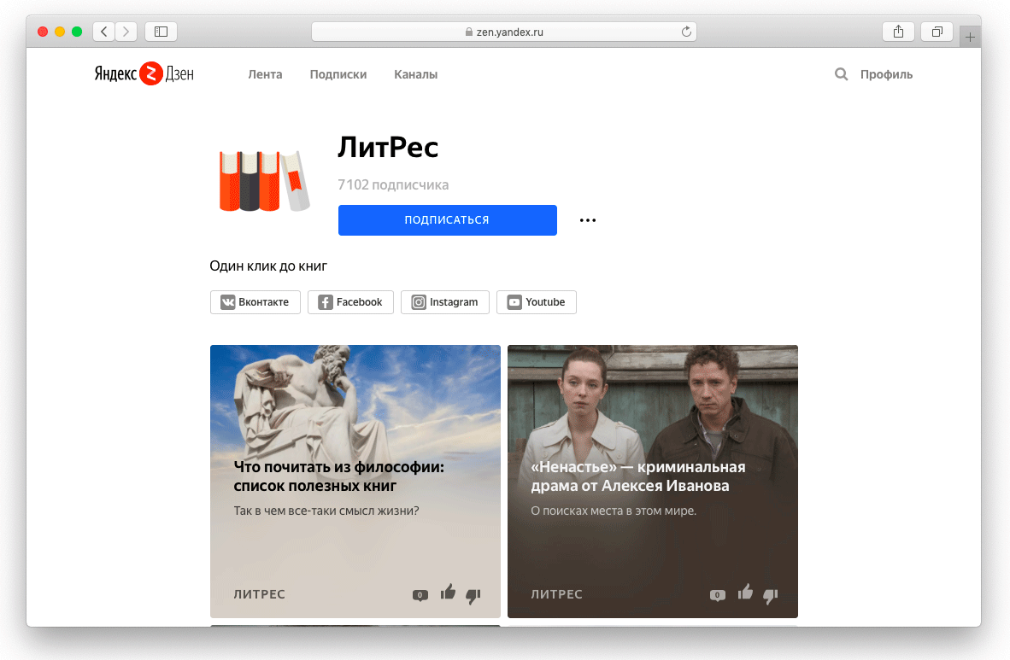
Task: Click the ПОДПИСАТЬСЯ subscribe button
Action: pyautogui.click(x=448, y=220)
